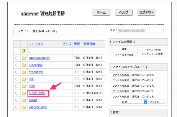Click the public_html date '2月5日 04:03'

[93, 93]
